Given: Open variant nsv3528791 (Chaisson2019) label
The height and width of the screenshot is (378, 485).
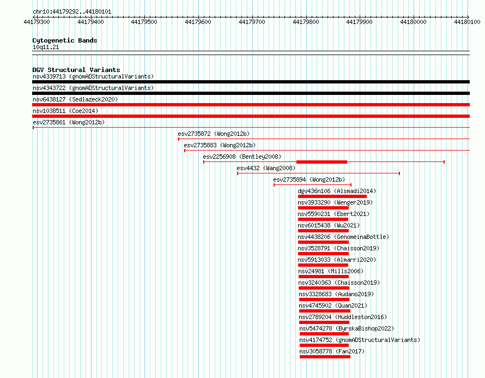Looking at the screenshot, I should click(x=338, y=248).
